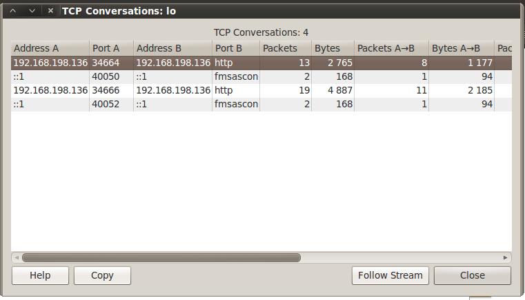Sort conversations by Packets column
This screenshot has height=300, width=525.
coord(285,48)
